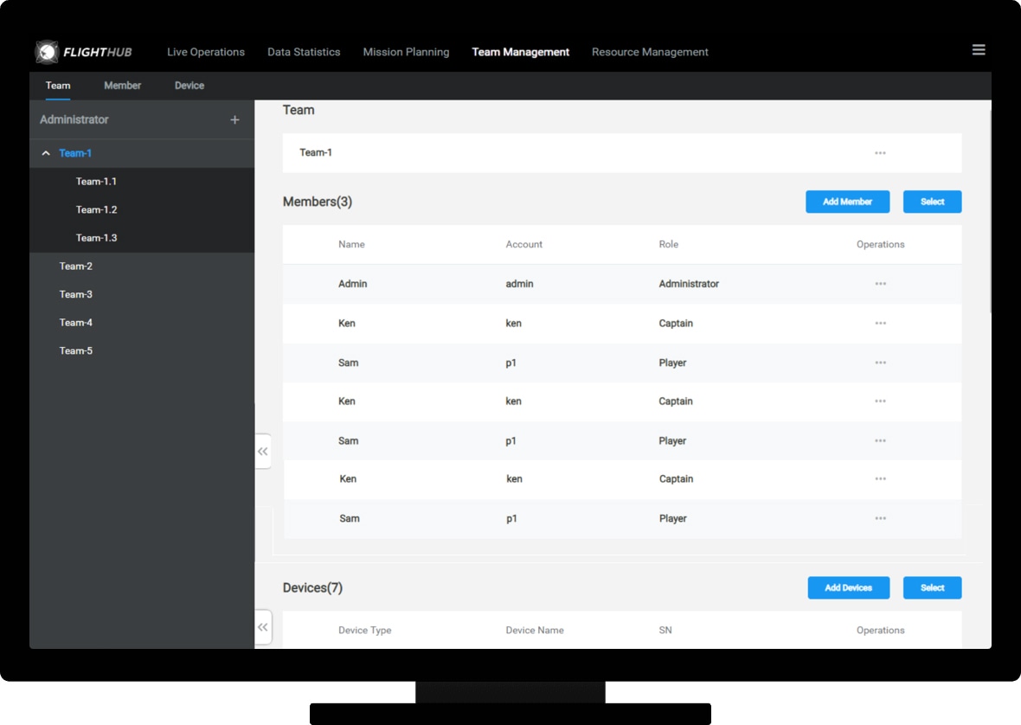Switch to the Device tab
This screenshot has width=1021, height=725.
189,86
